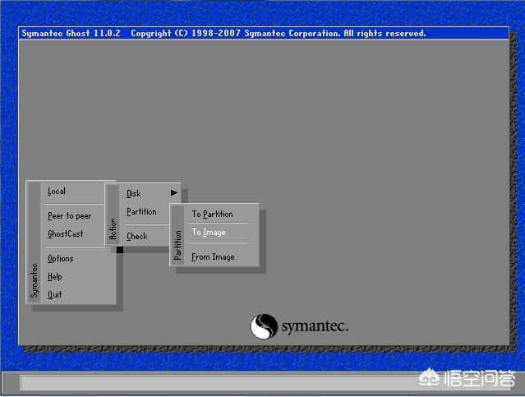Click the vertical Symantec menu sidebar label
This screenshot has height=397, width=525.
tap(34, 280)
